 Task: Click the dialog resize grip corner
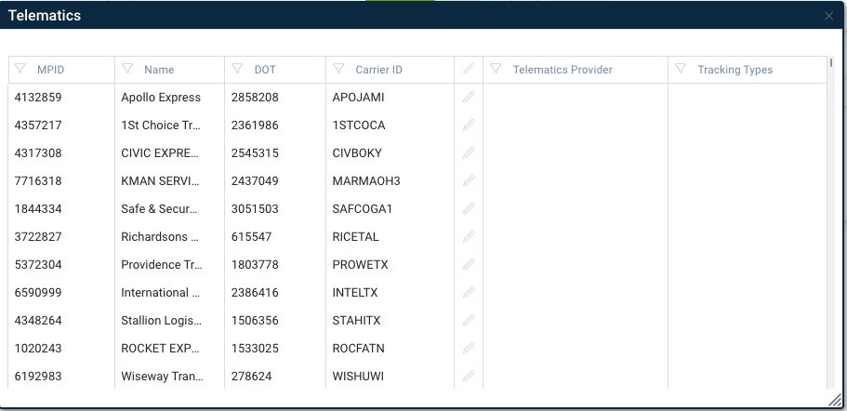[x=835, y=400]
